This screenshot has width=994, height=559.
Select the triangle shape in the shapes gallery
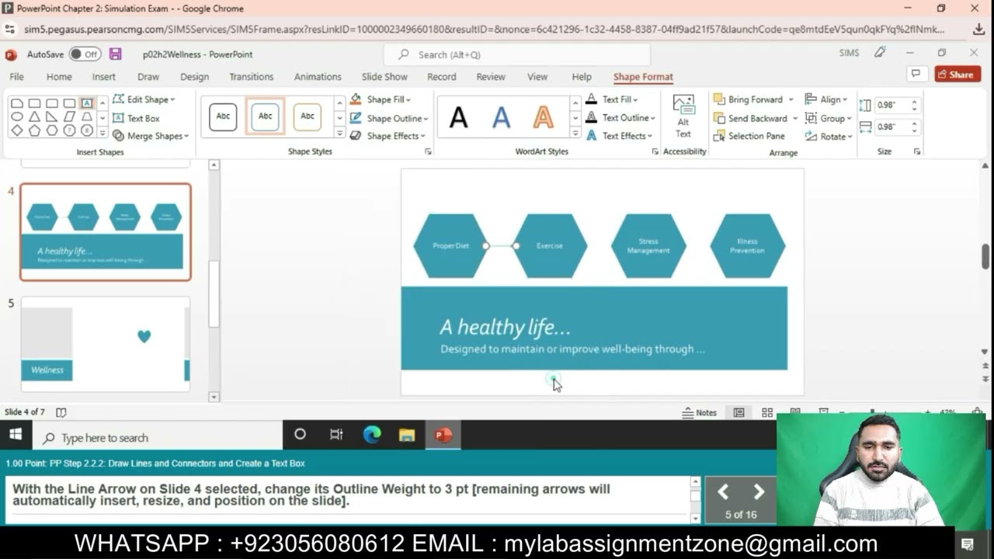[34, 116]
